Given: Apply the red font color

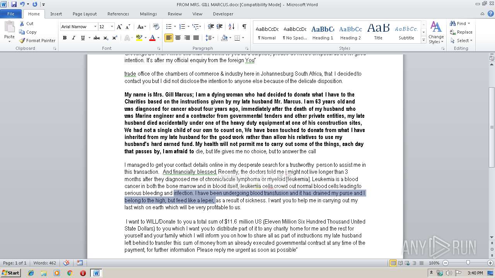Looking at the screenshot, I should click(x=152, y=38).
